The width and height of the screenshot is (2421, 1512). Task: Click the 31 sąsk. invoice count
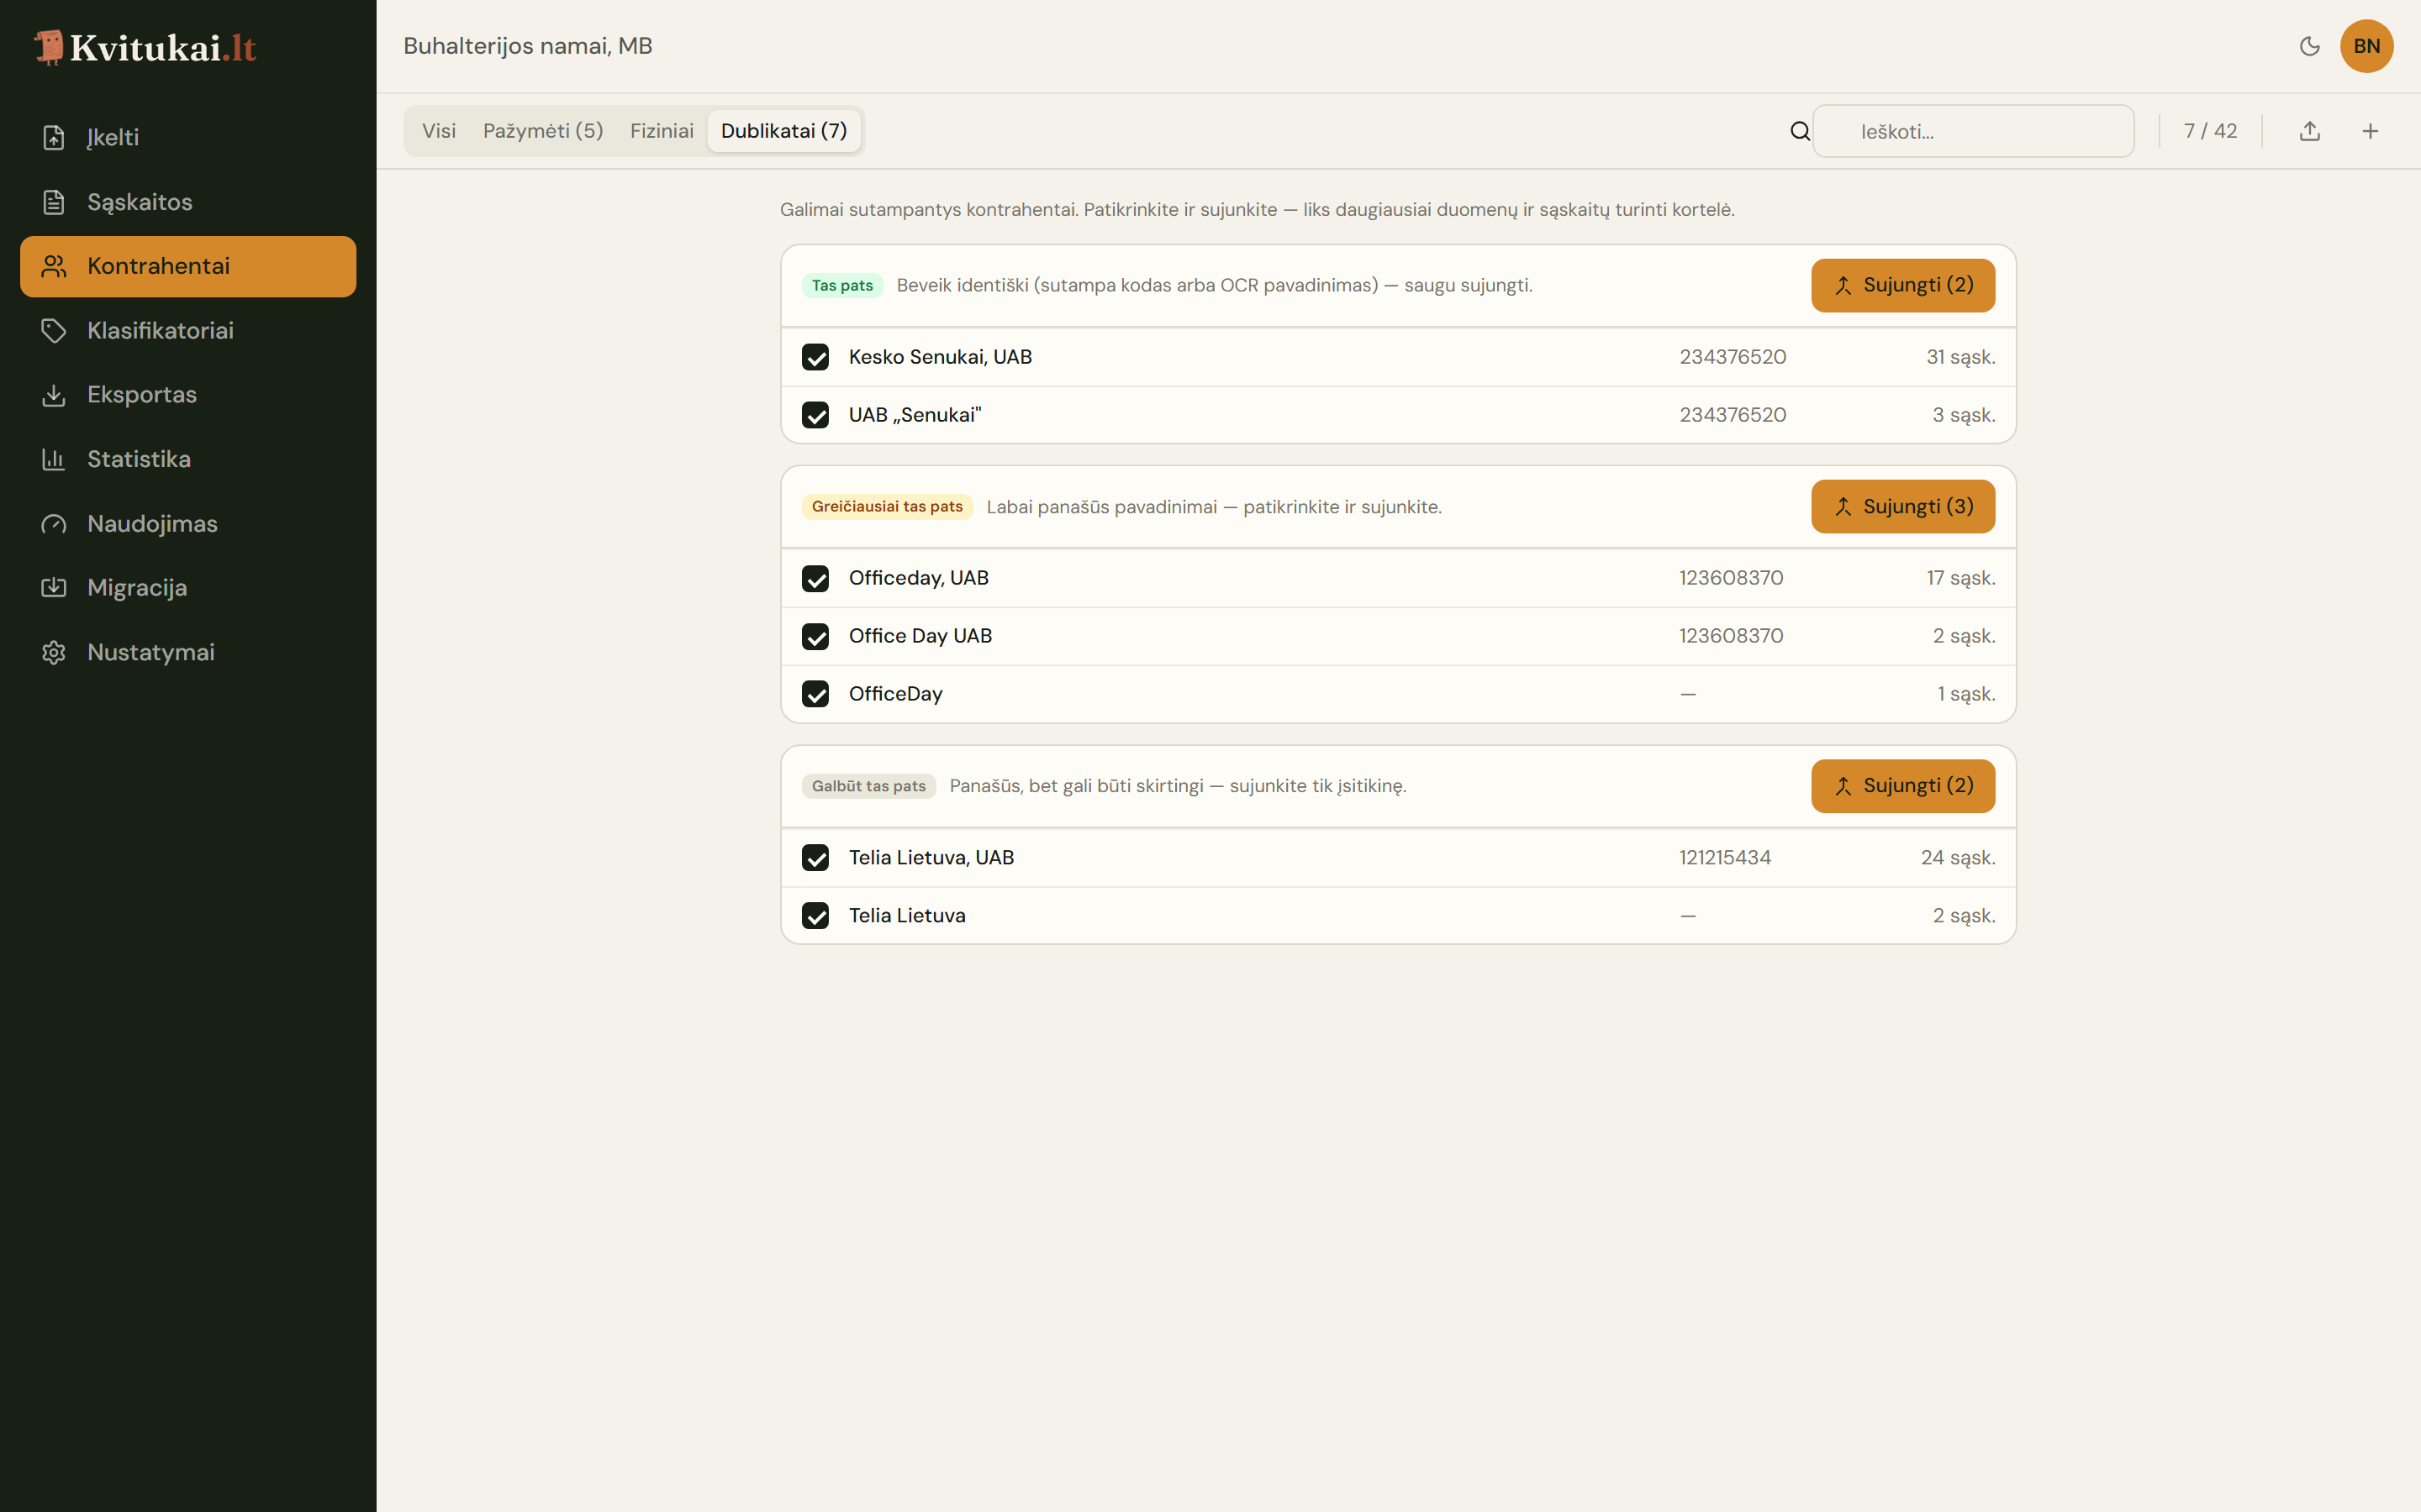pyautogui.click(x=1961, y=357)
